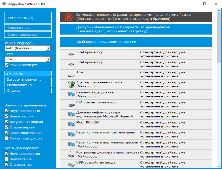This screenshot has width=222, height=169.
Task: Click the driver status text for HID-совместимая мышь
Action: point(163,104)
